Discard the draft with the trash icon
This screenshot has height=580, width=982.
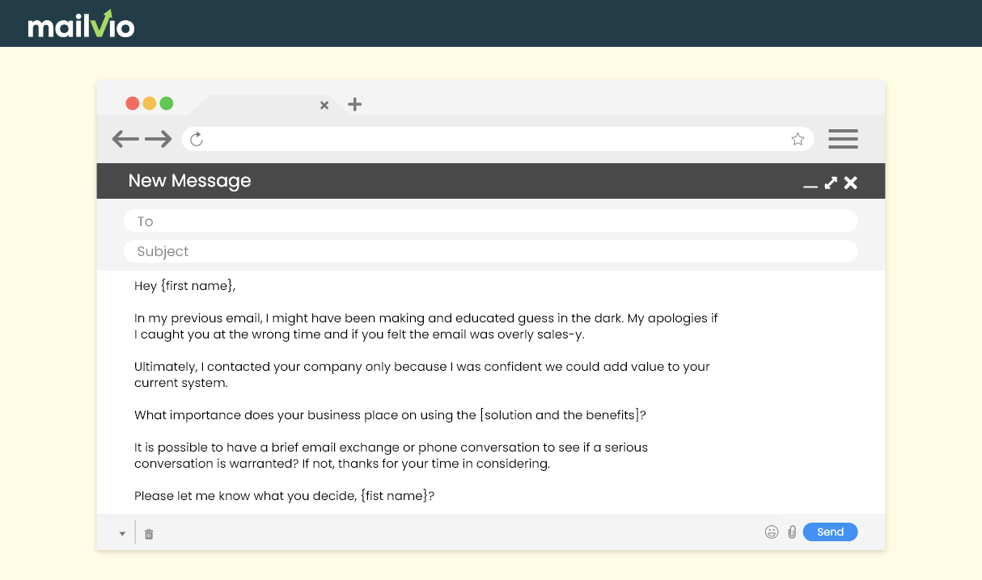(148, 532)
